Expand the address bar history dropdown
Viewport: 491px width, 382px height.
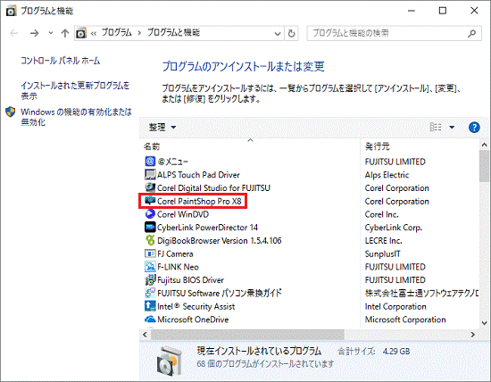277,33
